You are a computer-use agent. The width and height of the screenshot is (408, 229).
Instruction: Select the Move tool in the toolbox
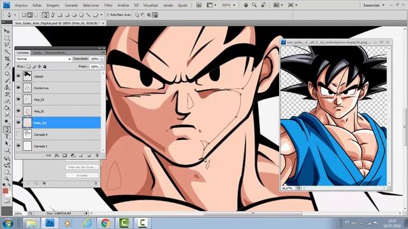pos(7,31)
